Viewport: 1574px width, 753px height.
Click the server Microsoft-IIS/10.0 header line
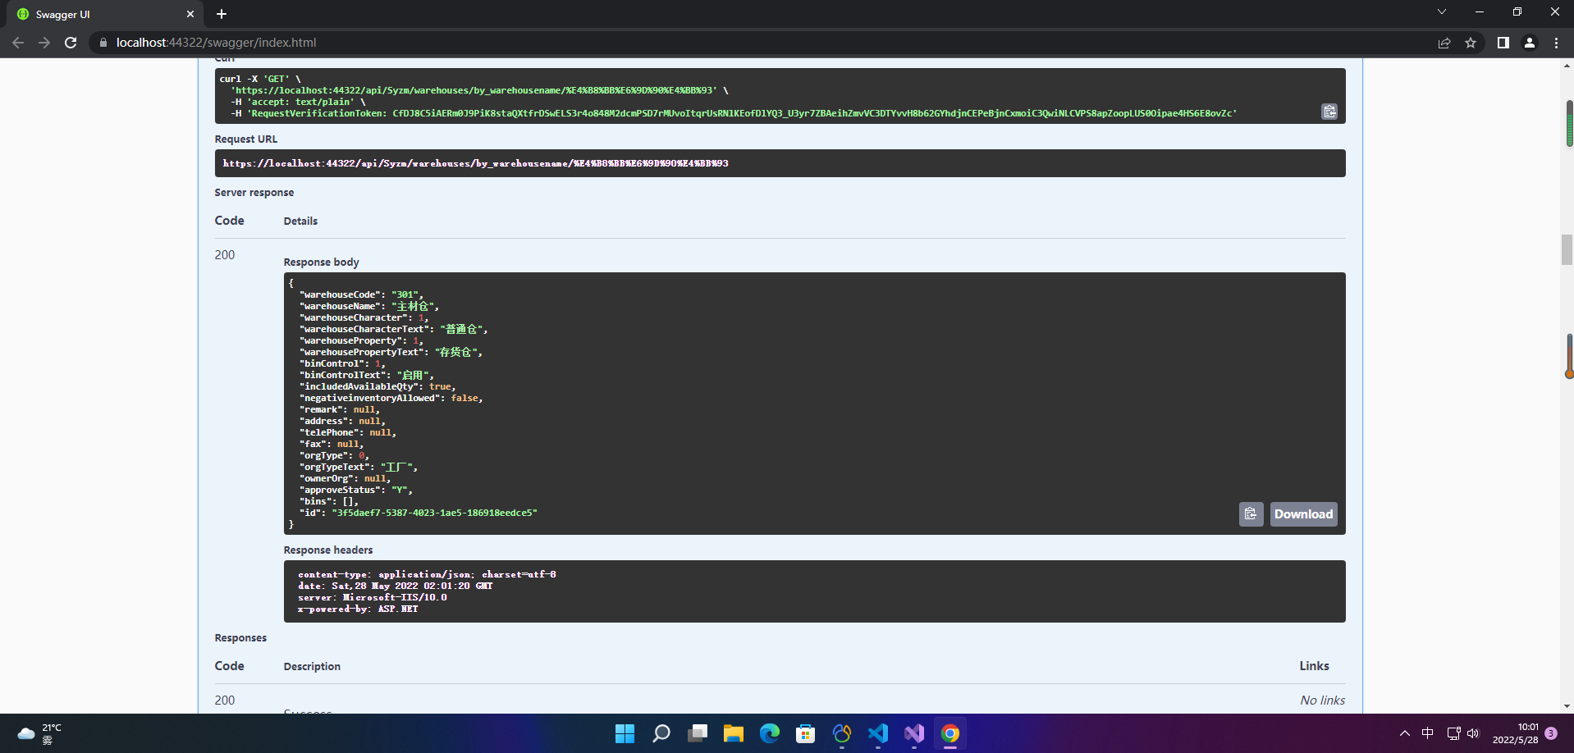(373, 597)
